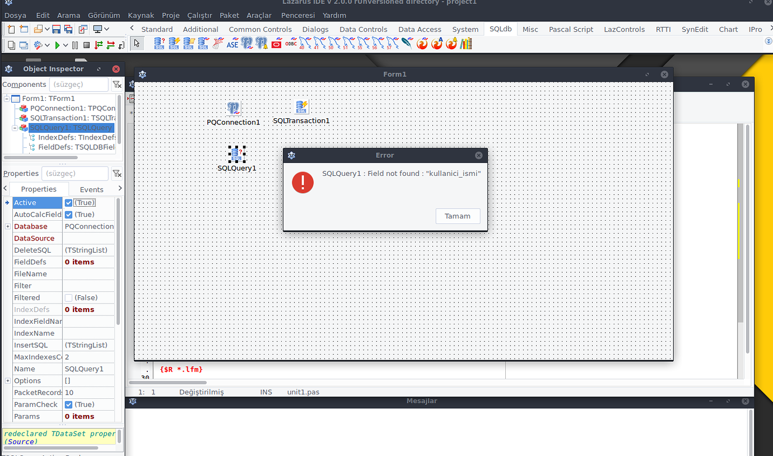The image size is (773, 456).
Task: Click the Properties filter input field
Action: (74, 174)
